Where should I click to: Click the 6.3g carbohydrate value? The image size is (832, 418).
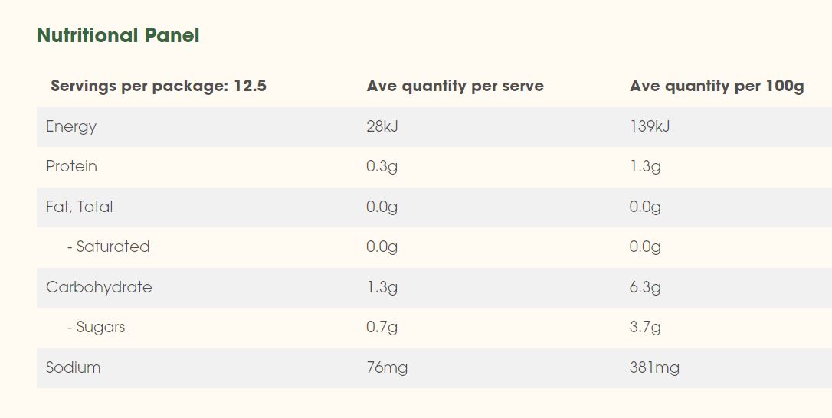pyautogui.click(x=645, y=287)
